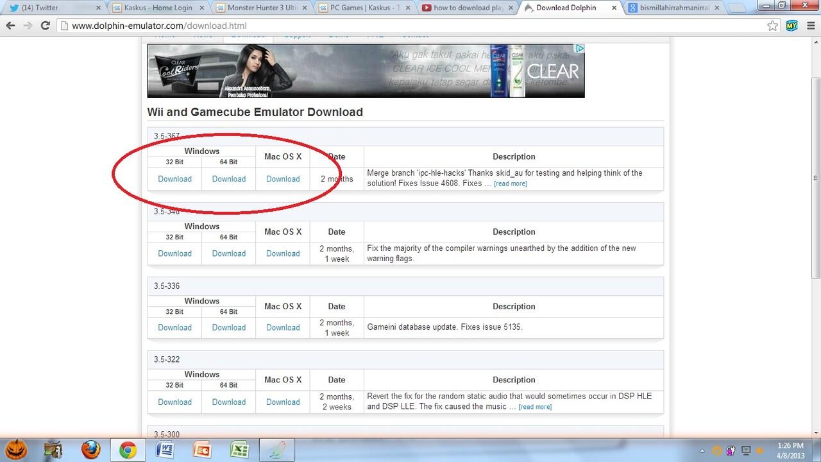Viewport: 821px width, 462px height.
Task: Click the browser Forward arrow
Action: (x=28, y=26)
